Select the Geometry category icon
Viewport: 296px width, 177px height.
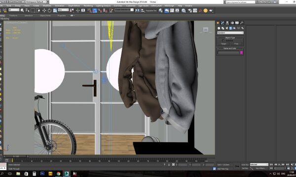coord(219,28)
